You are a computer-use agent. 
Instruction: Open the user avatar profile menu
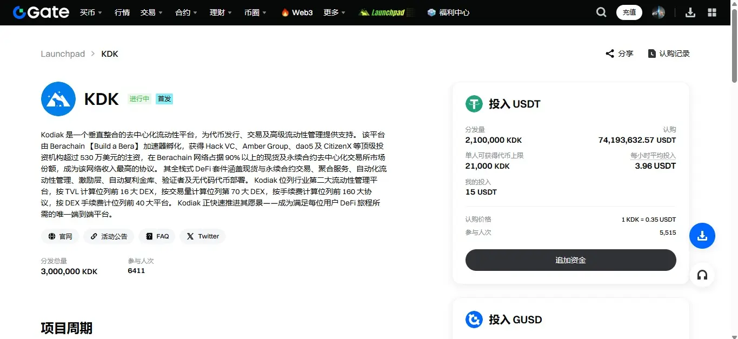pos(658,12)
